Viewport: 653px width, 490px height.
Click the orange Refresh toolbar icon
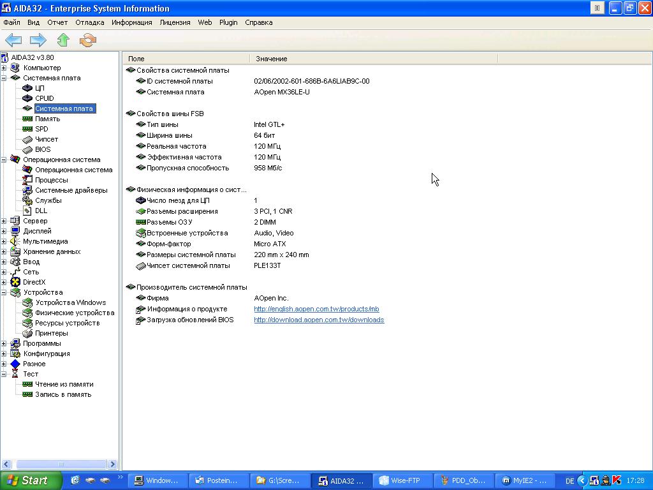click(x=88, y=40)
